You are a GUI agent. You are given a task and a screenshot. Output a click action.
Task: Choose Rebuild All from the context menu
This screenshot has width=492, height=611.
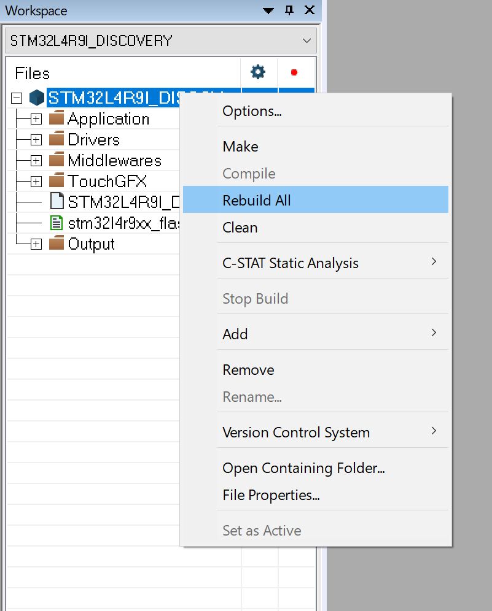coord(316,199)
